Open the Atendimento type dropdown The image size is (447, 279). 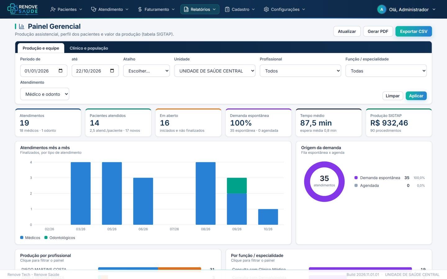tap(45, 94)
